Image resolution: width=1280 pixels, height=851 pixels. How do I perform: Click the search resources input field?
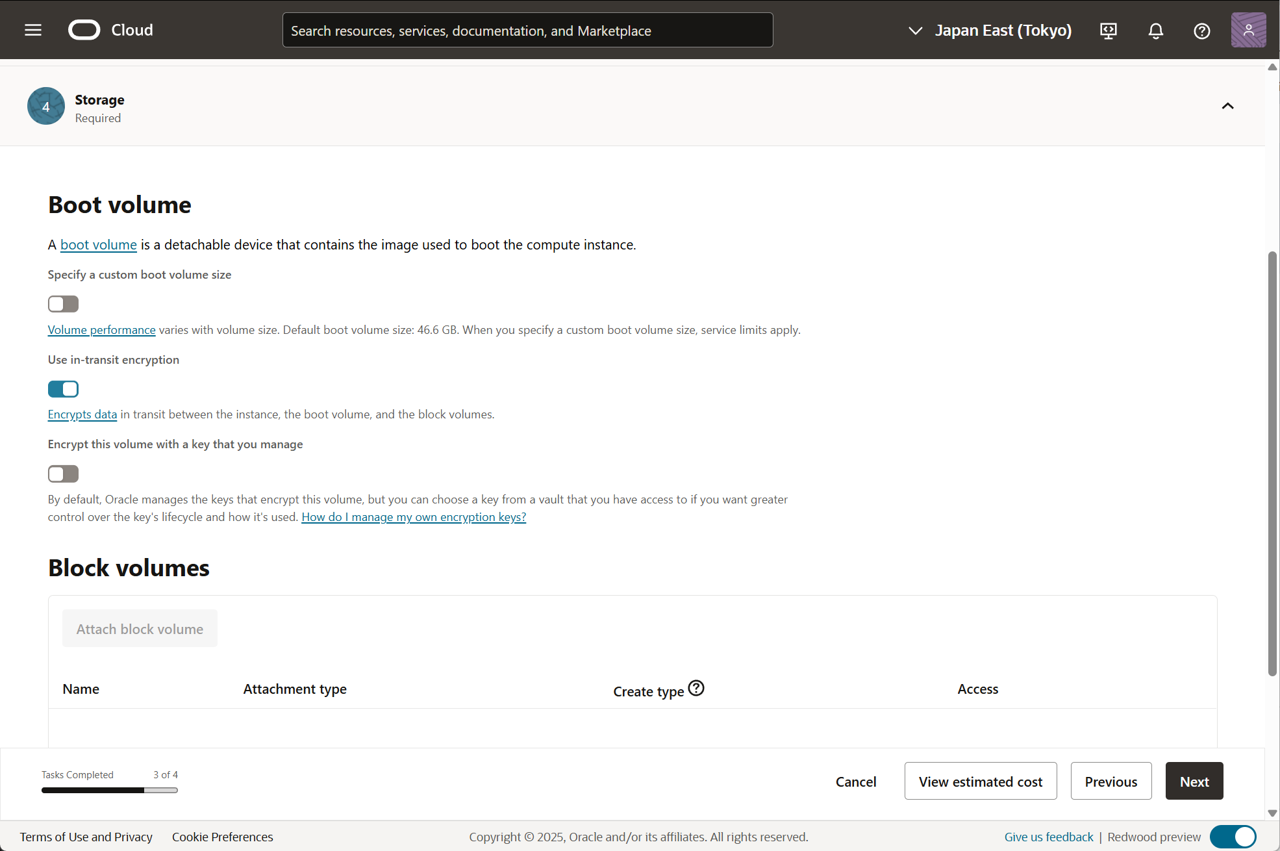click(x=527, y=30)
